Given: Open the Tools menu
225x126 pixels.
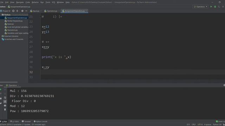Looking at the screenshot, I should 48,2.
